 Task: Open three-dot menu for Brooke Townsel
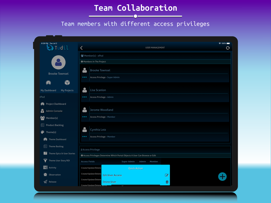point(85,77)
